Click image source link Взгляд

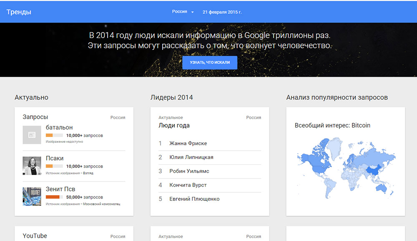pos(88,173)
